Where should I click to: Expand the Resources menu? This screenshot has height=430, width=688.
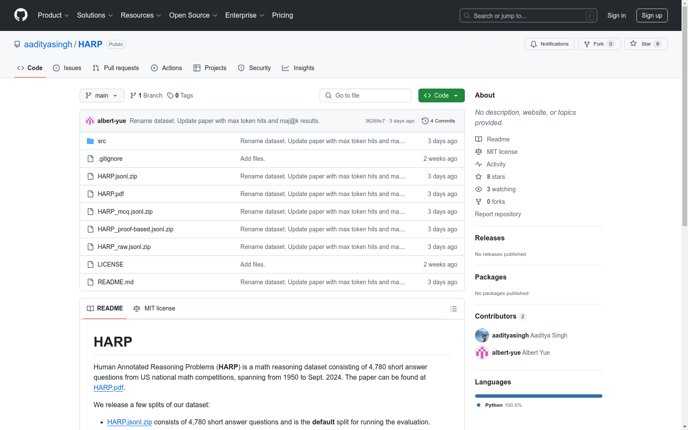(x=141, y=15)
